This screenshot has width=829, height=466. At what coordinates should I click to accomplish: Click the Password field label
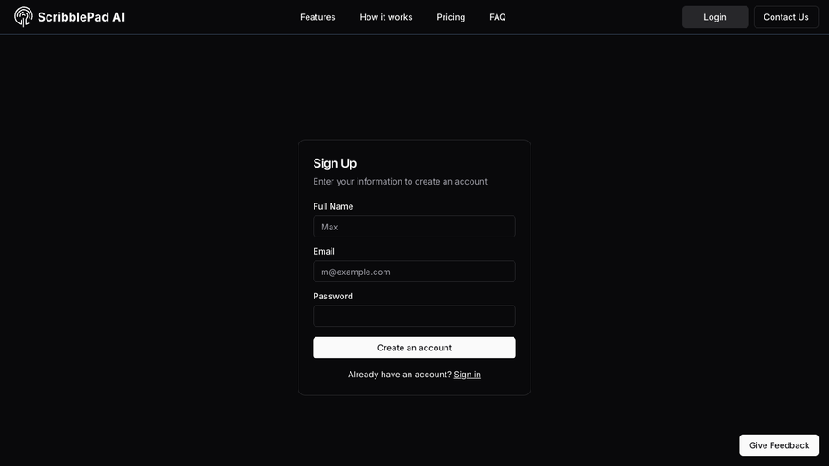click(332, 297)
